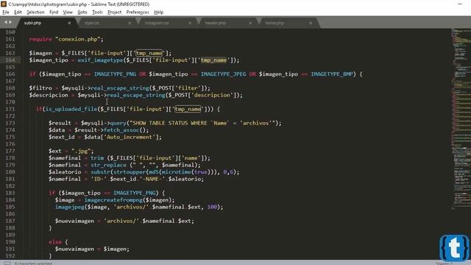Click $nuevaimagen on line 191
Viewport: 471px width, 265px height.
pos(74,249)
